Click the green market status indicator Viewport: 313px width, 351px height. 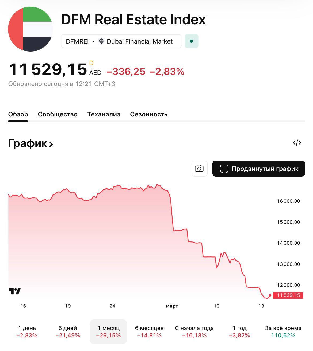(x=191, y=41)
